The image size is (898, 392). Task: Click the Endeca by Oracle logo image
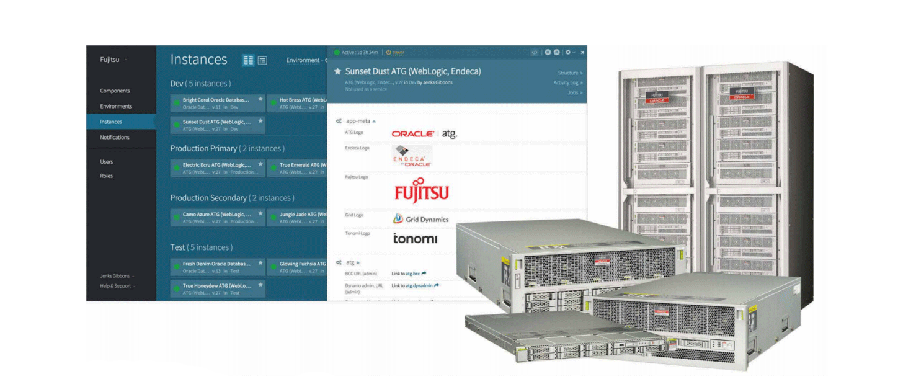(x=412, y=156)
